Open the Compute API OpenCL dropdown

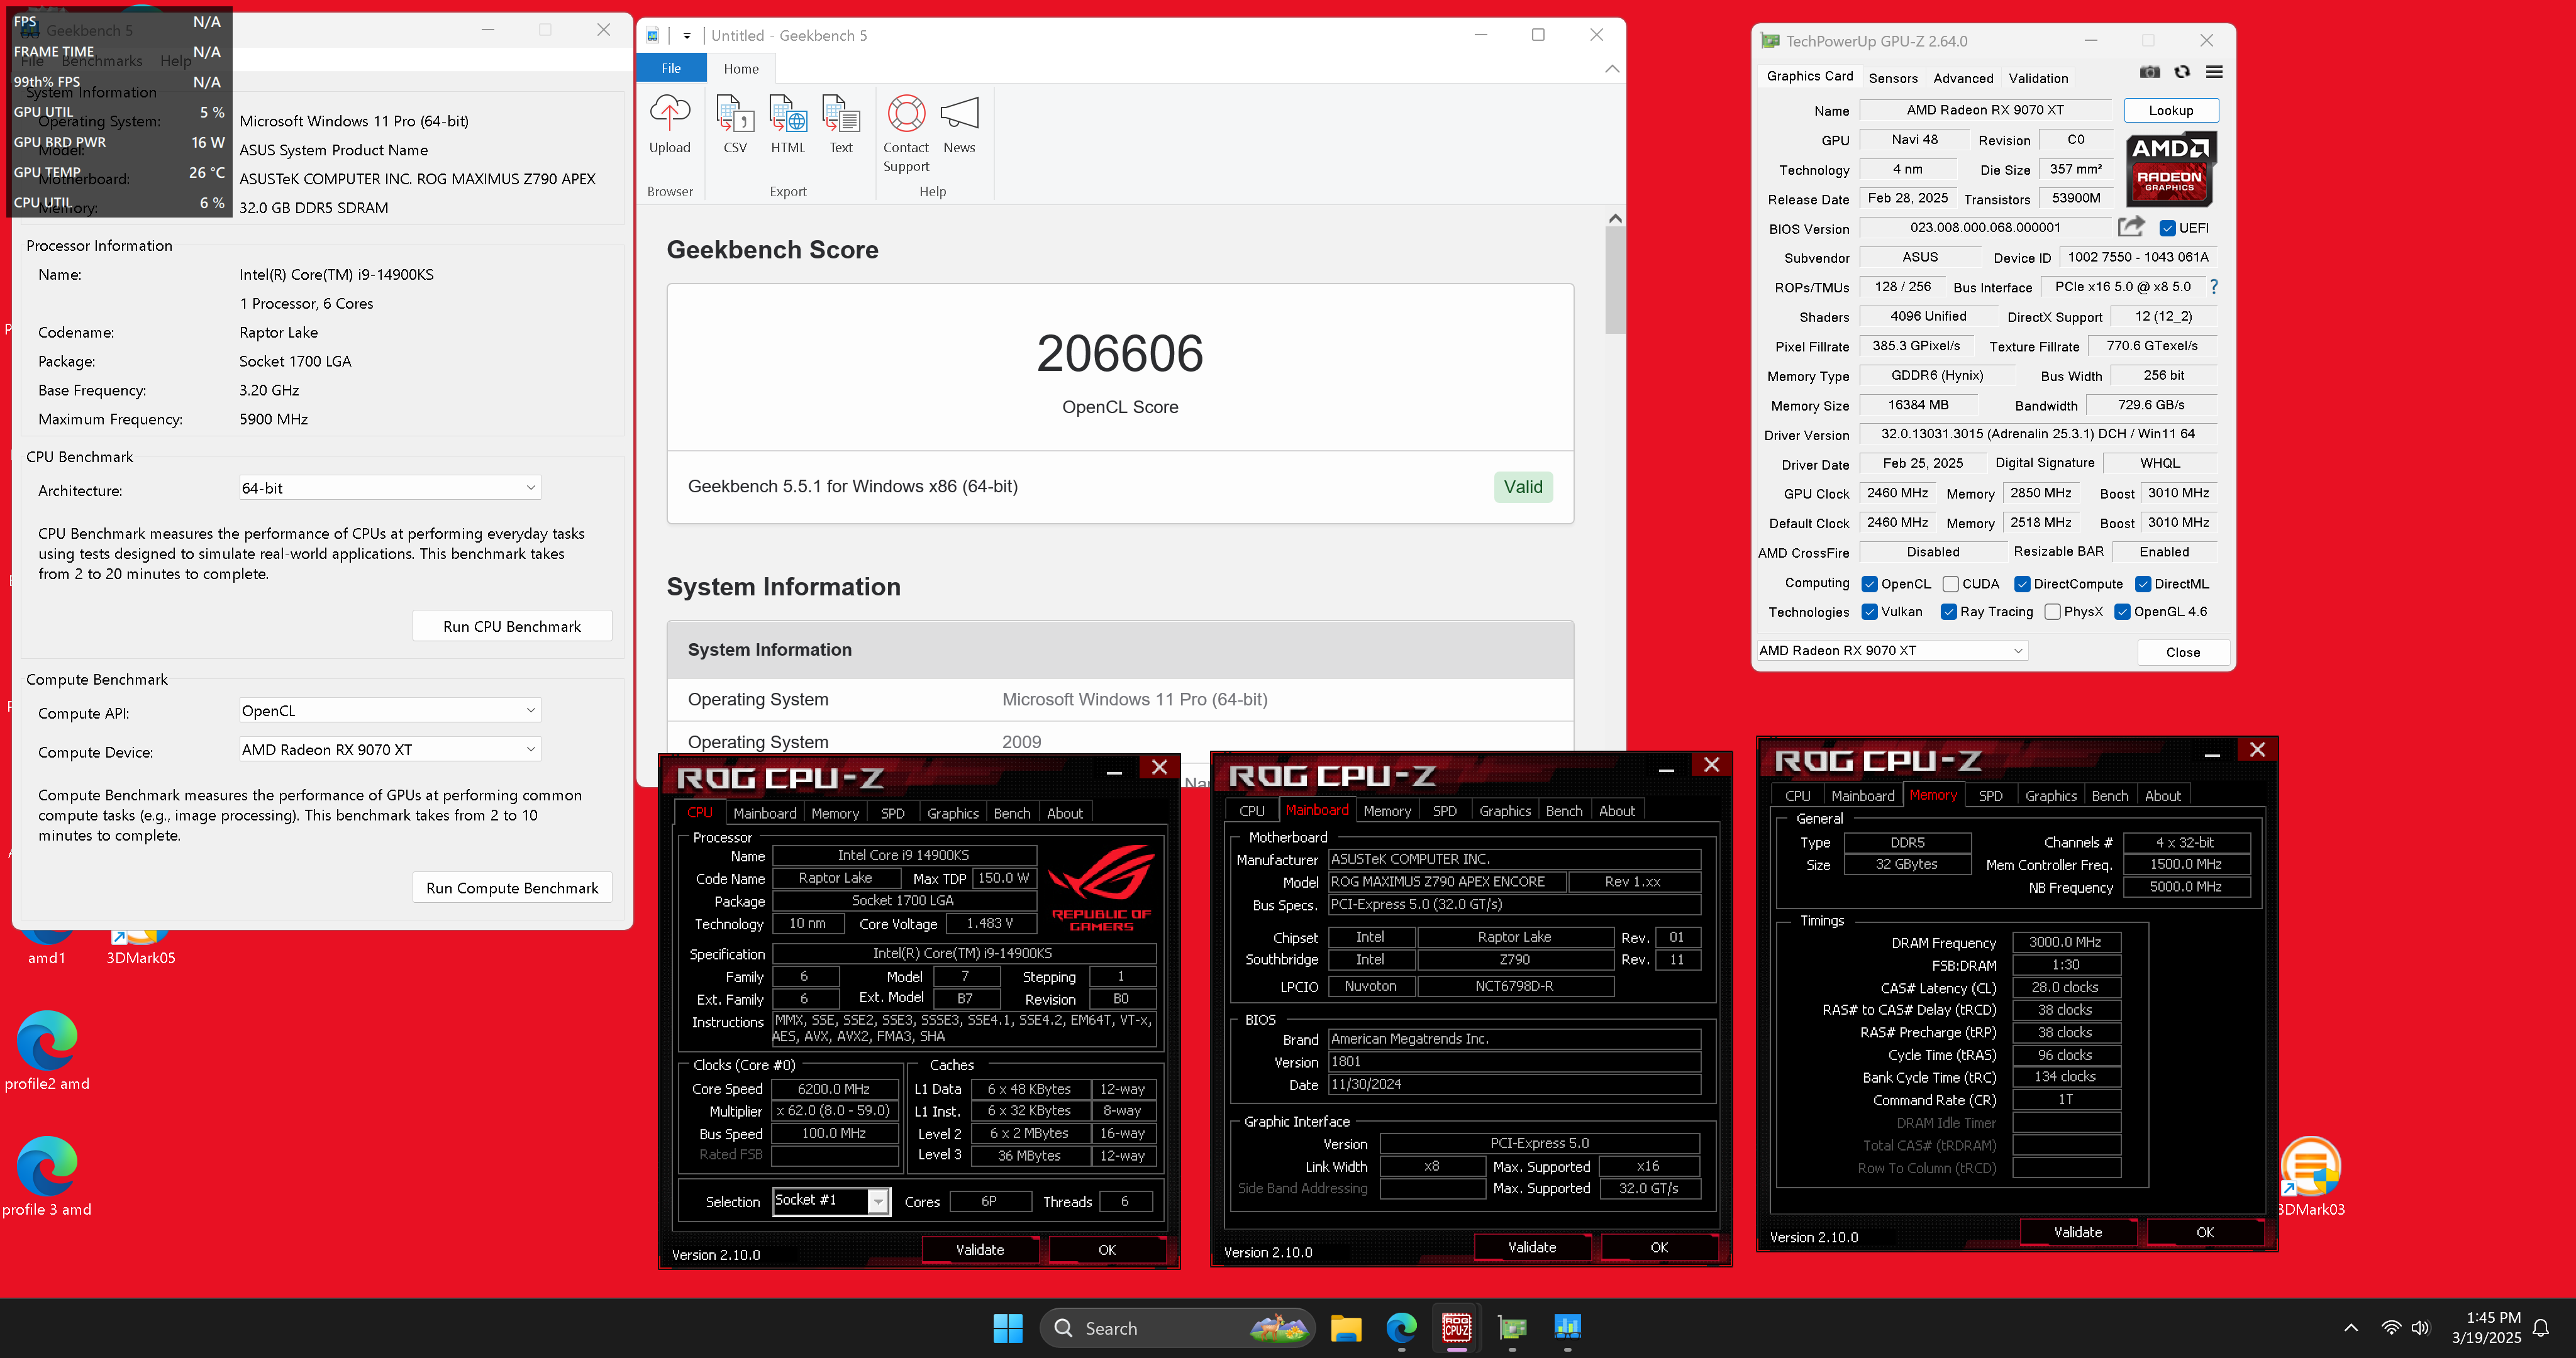click(390, 711)
